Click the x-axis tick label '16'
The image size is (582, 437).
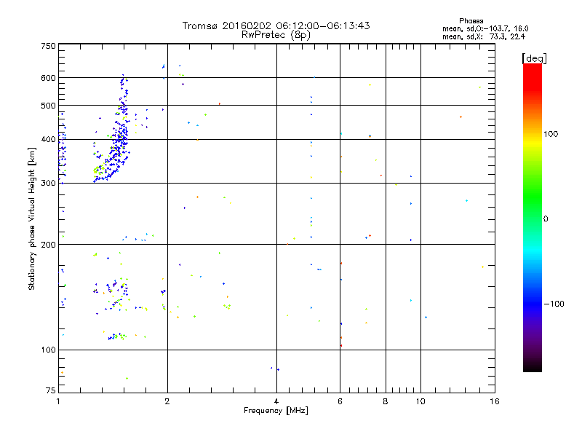pos(495,401)
